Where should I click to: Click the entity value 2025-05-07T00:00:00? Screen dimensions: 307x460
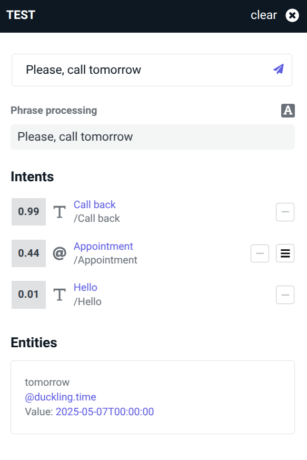pyautogui.click(x=105, y=412)
